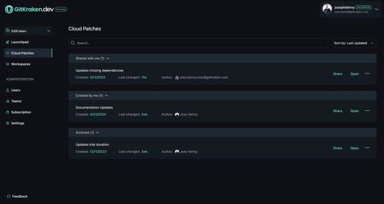Click the Updates trial duration 3wk value

click(144, 151)
